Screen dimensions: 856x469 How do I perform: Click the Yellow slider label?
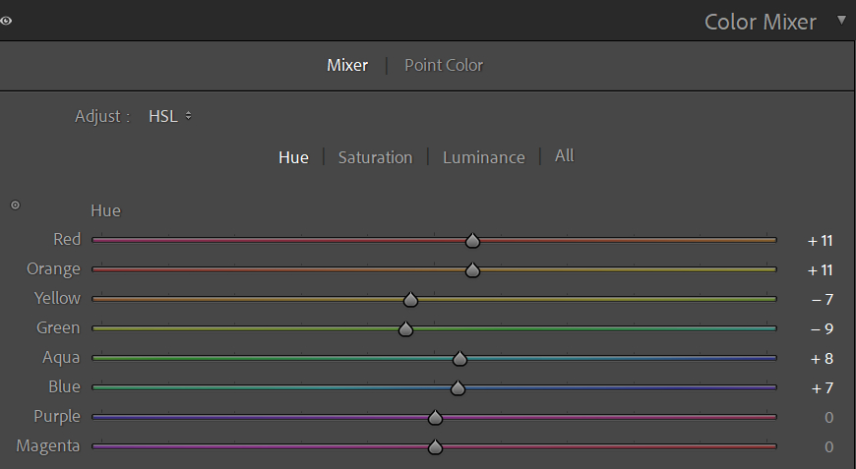tap(57, 298)
